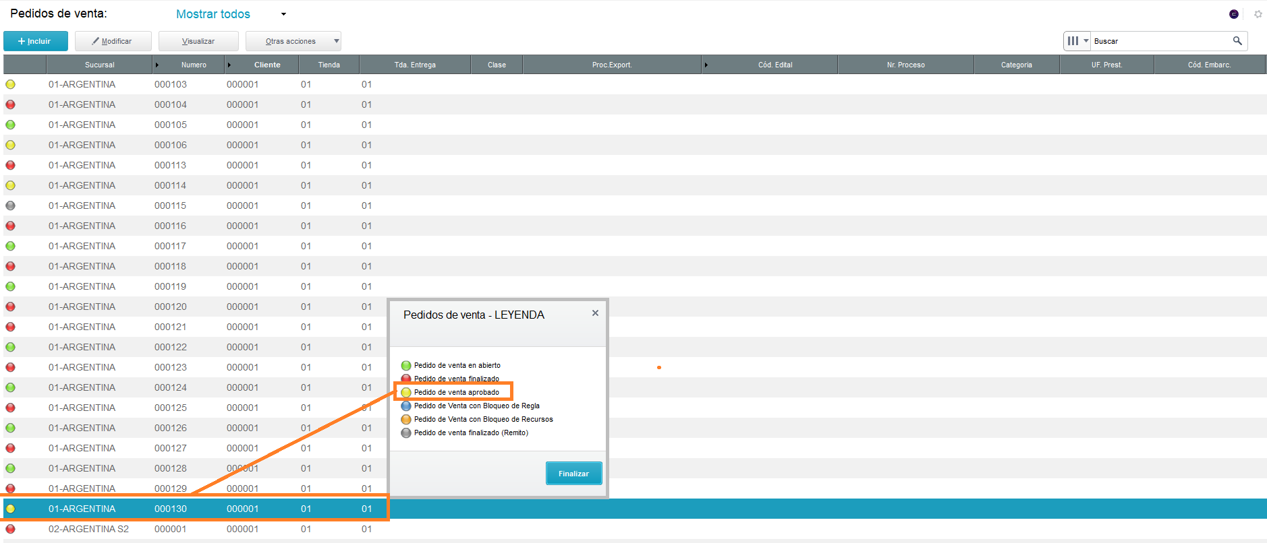The image size is (1267, 543).
Task: Select the 02-ARGENTINA S2 sucursal cell
Action: [x=88, y=529]
